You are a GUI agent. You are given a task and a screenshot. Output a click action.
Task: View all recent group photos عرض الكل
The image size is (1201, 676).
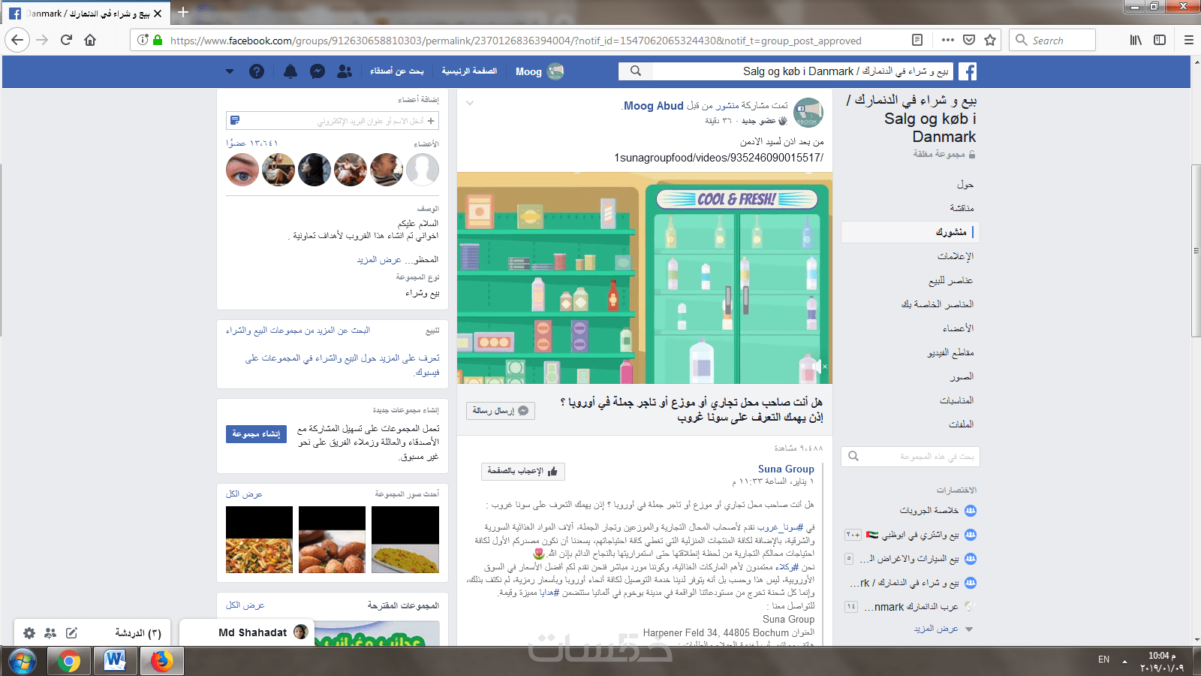click(244, 494)
